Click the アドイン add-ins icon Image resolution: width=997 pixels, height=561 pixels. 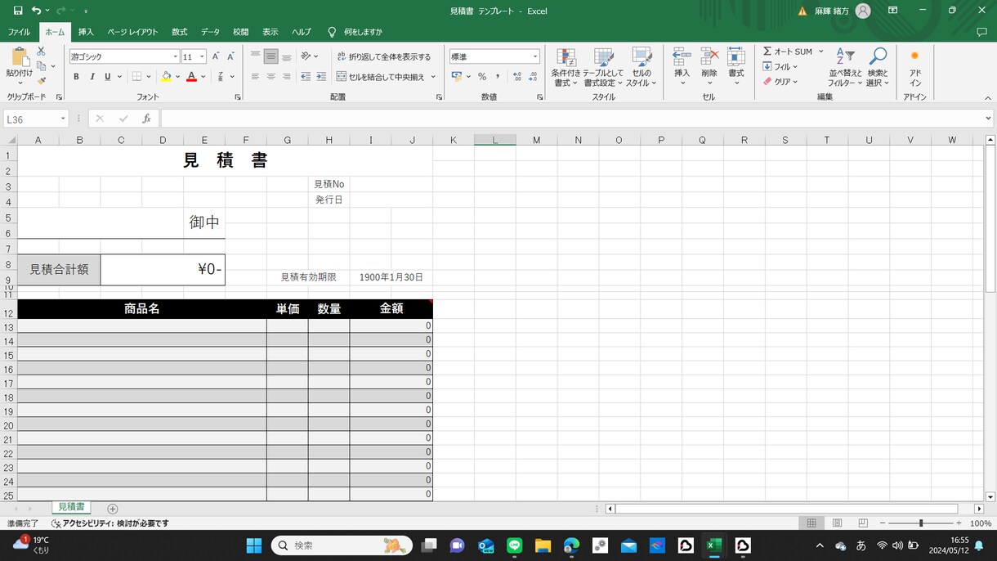(915, 67)
